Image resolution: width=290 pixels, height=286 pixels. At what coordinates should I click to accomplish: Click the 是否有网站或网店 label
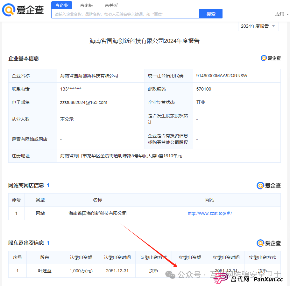[x=30, y=139]
